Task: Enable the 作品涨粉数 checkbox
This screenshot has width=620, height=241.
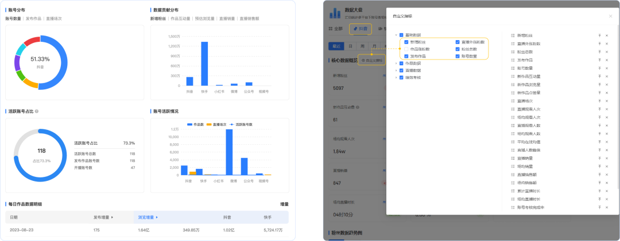Action: (406, 49)
